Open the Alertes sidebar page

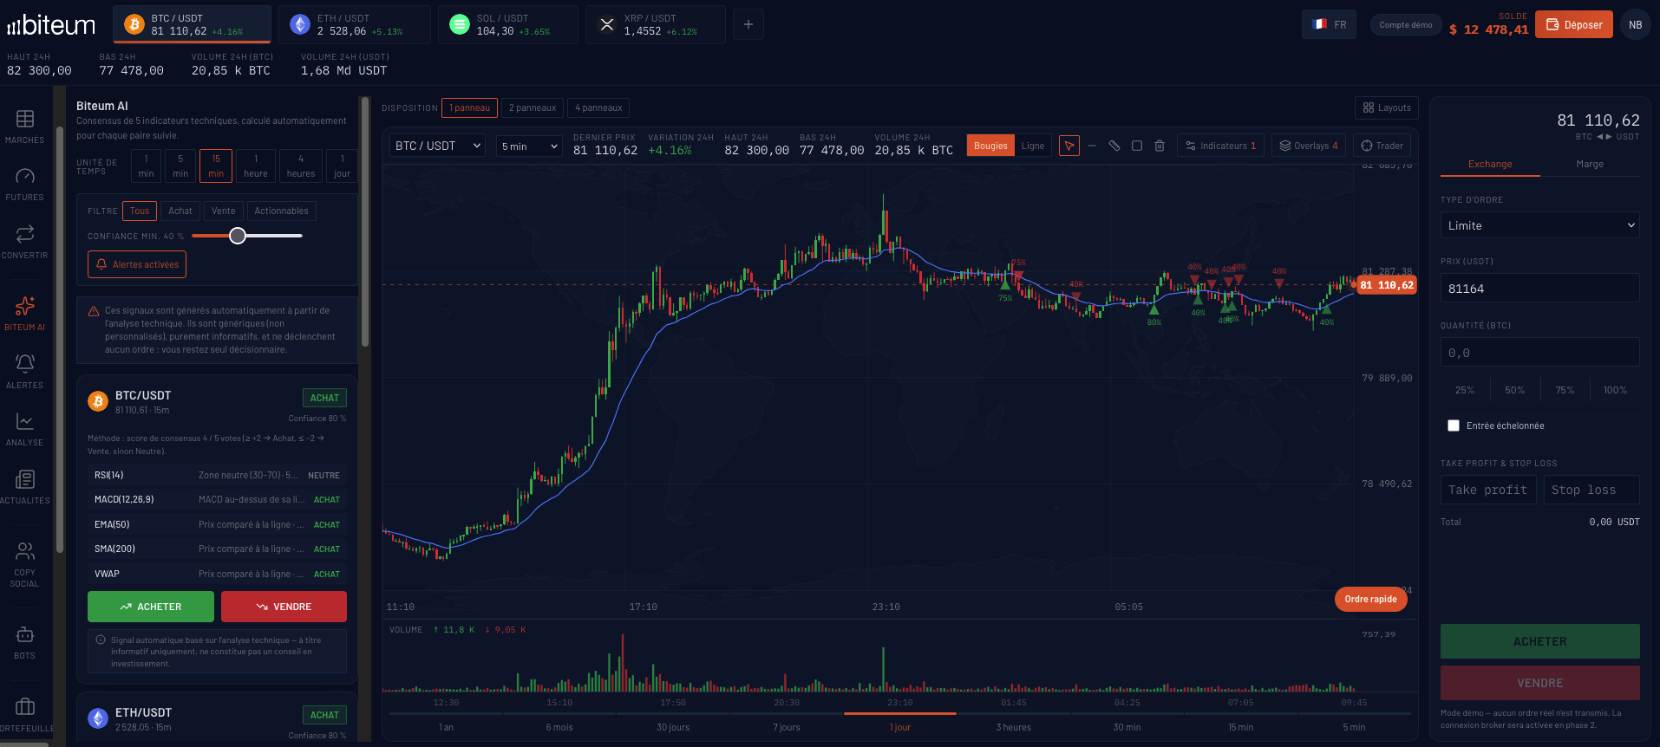click(x=25, y=372)
